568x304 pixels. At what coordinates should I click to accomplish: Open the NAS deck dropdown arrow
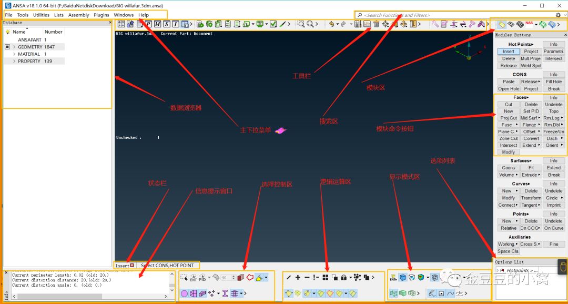click(x=536, y=25)
